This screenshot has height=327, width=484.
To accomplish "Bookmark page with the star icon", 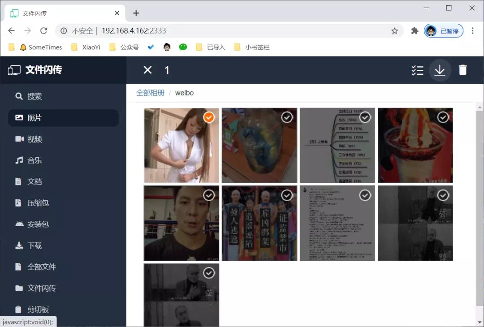I will 394,31.
